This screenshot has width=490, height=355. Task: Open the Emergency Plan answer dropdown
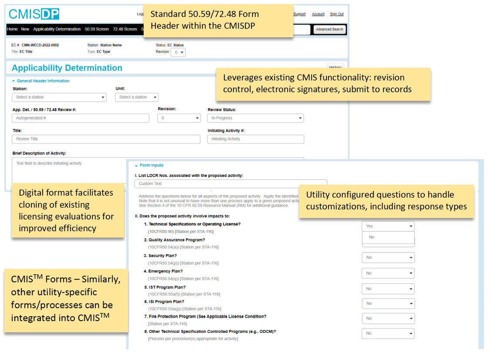(388, 273)
